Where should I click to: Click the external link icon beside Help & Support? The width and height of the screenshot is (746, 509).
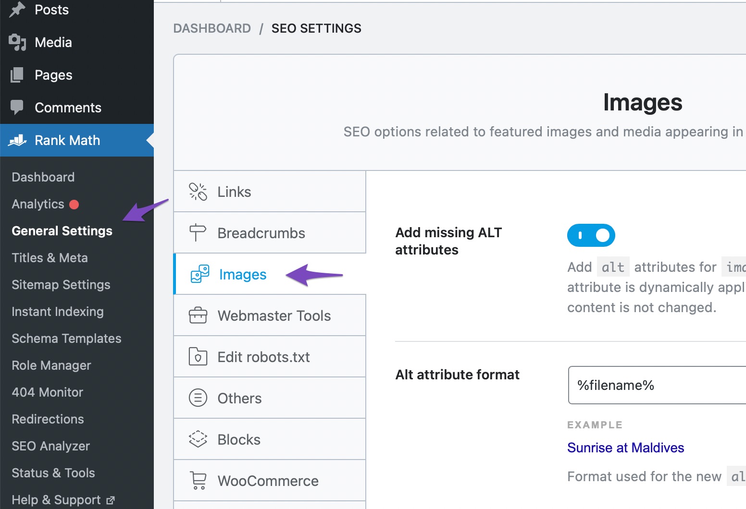click(x=111, y=500)
